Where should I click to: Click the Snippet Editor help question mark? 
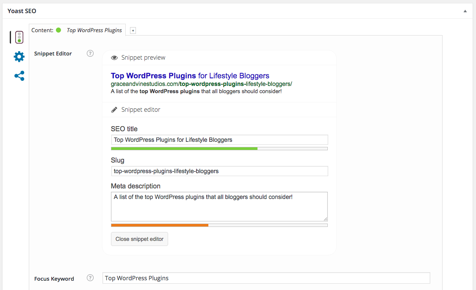point(90,53)
